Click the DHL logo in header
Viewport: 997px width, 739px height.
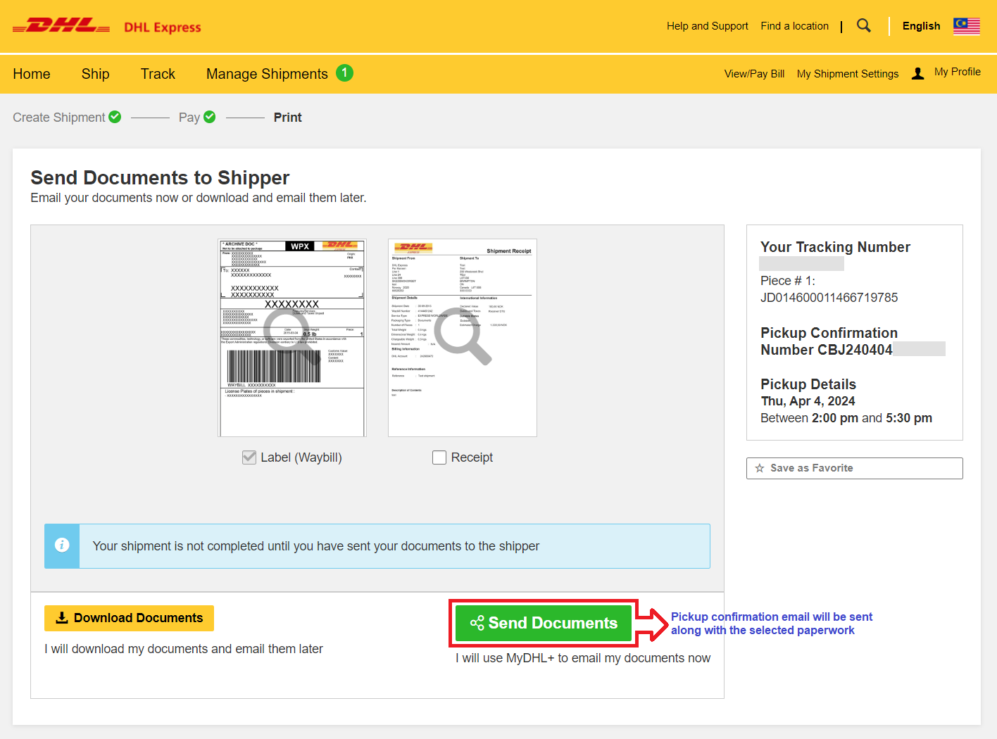[61, 27]
